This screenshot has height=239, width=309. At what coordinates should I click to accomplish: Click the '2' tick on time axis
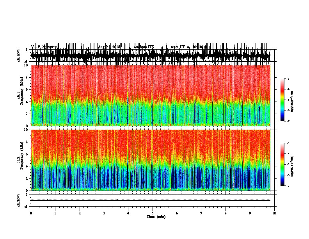(80, 213)
